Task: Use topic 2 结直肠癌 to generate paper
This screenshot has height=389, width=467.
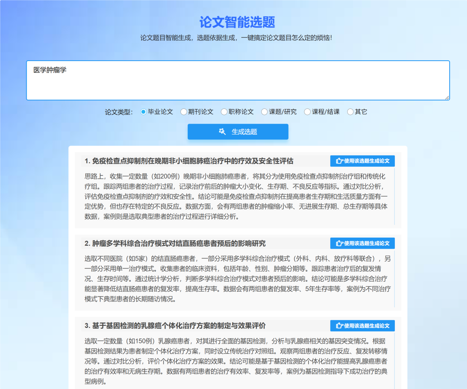Action: coord(362,243)
